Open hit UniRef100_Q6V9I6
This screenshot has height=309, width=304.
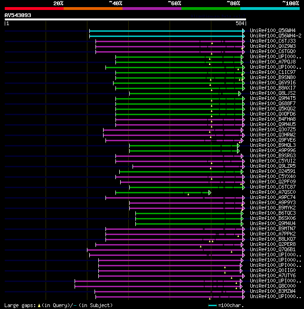click(x=273, y=83)
